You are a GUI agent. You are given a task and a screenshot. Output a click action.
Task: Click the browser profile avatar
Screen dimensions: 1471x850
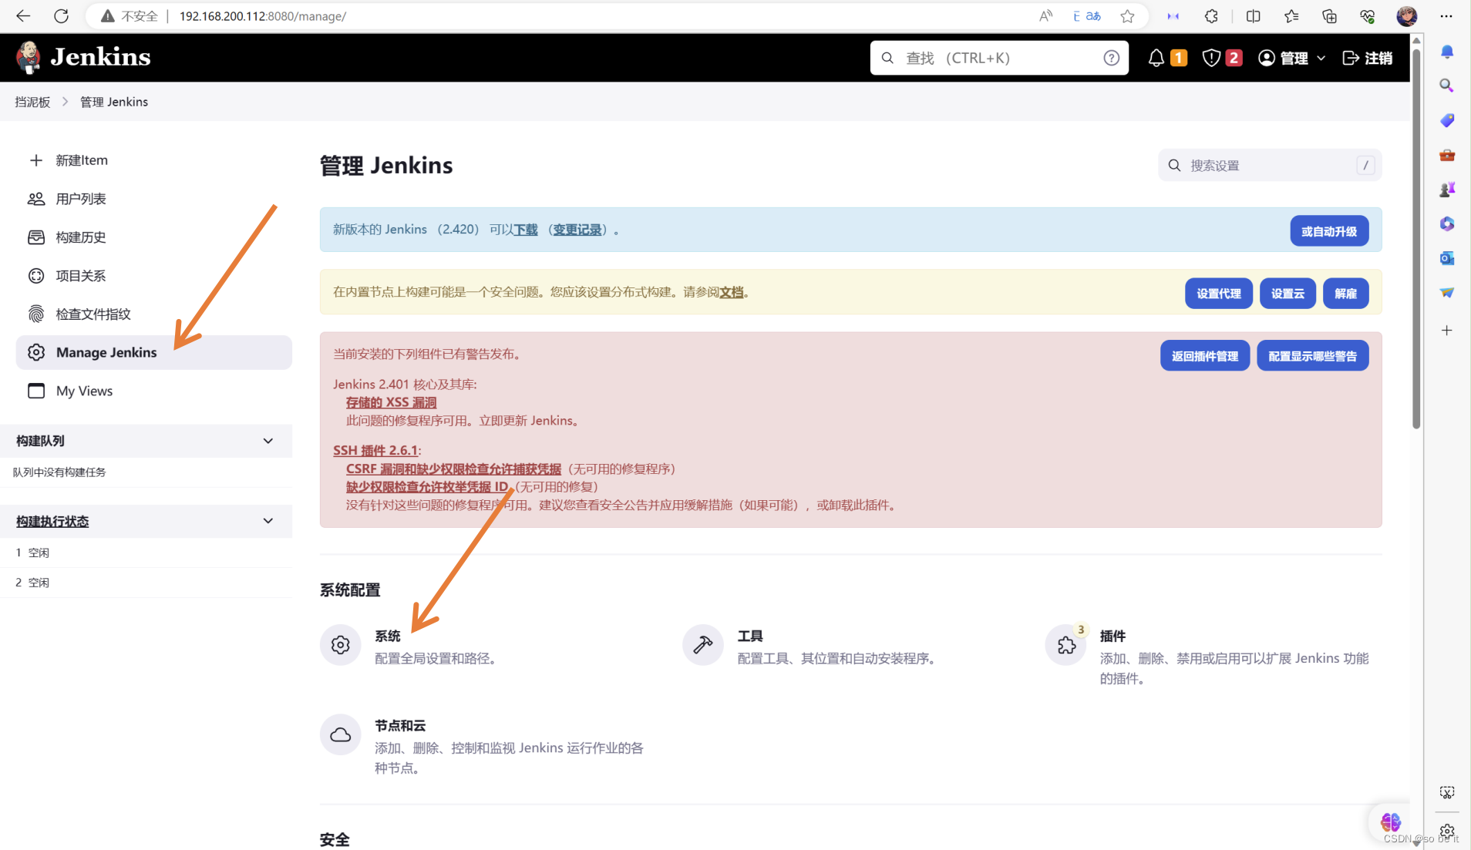1407,15
